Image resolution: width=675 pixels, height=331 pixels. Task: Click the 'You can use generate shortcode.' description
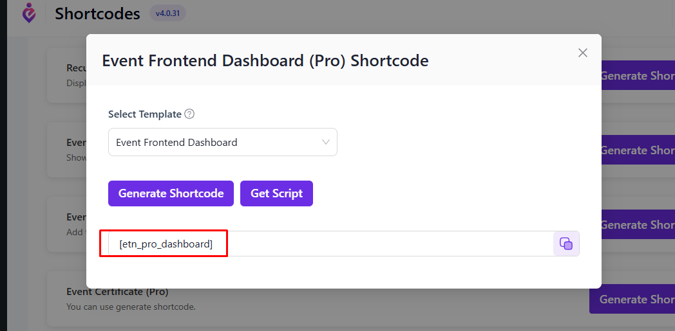point(131,307)
